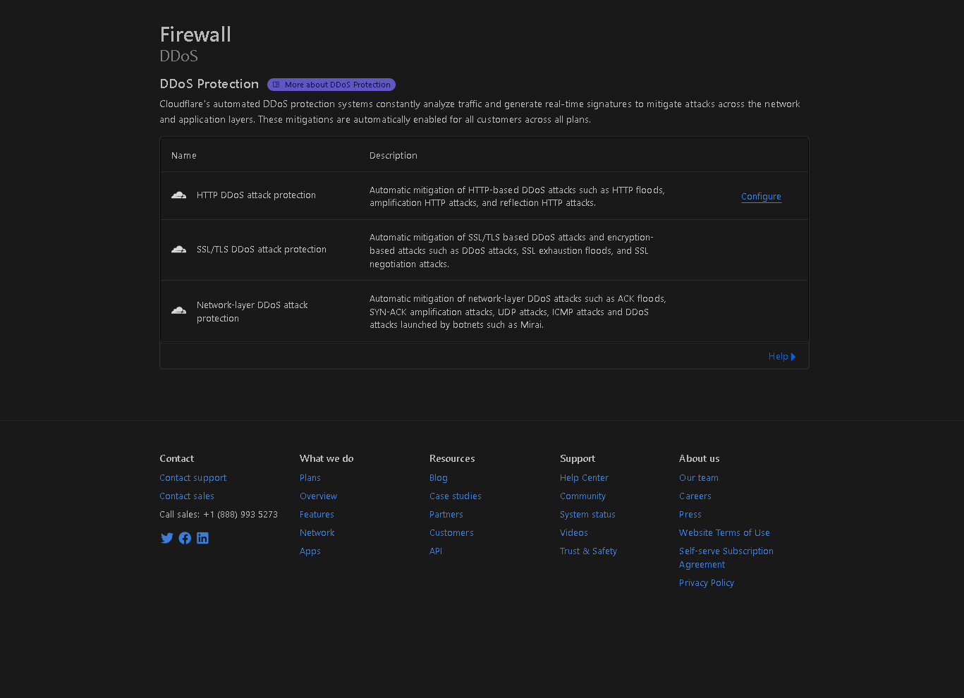The height and width of the screenshot is (698, 964).
Task: Open Help Center under Support
Action: (584, 478)
